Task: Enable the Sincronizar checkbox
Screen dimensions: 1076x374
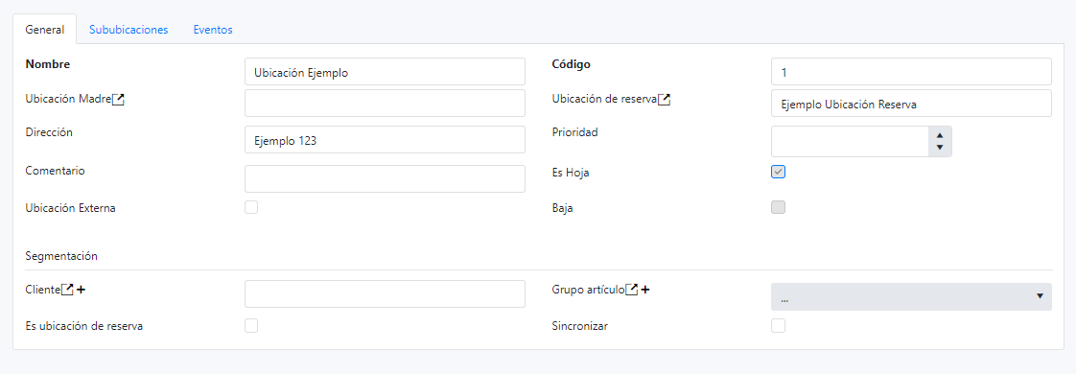Action: [778, 325]
